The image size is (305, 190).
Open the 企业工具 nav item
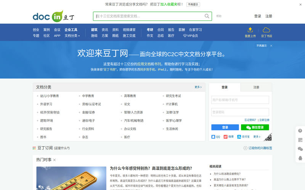[x=71, y=30]
